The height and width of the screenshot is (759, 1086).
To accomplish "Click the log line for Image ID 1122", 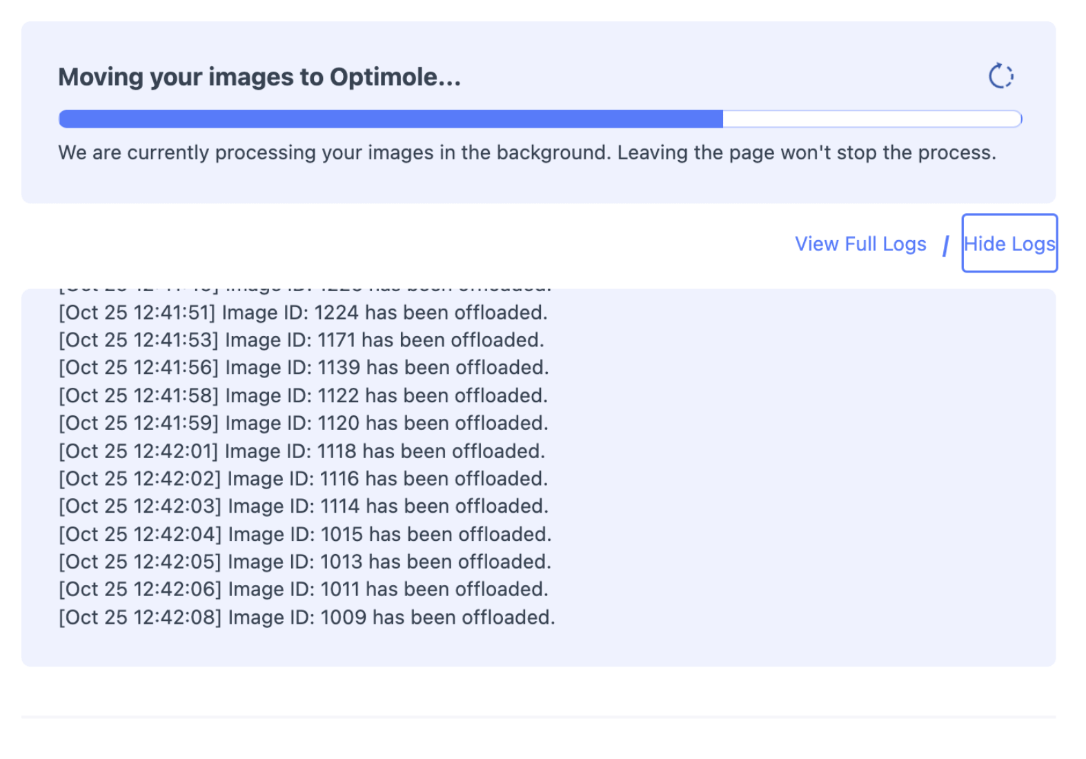I will pos(303,395).
